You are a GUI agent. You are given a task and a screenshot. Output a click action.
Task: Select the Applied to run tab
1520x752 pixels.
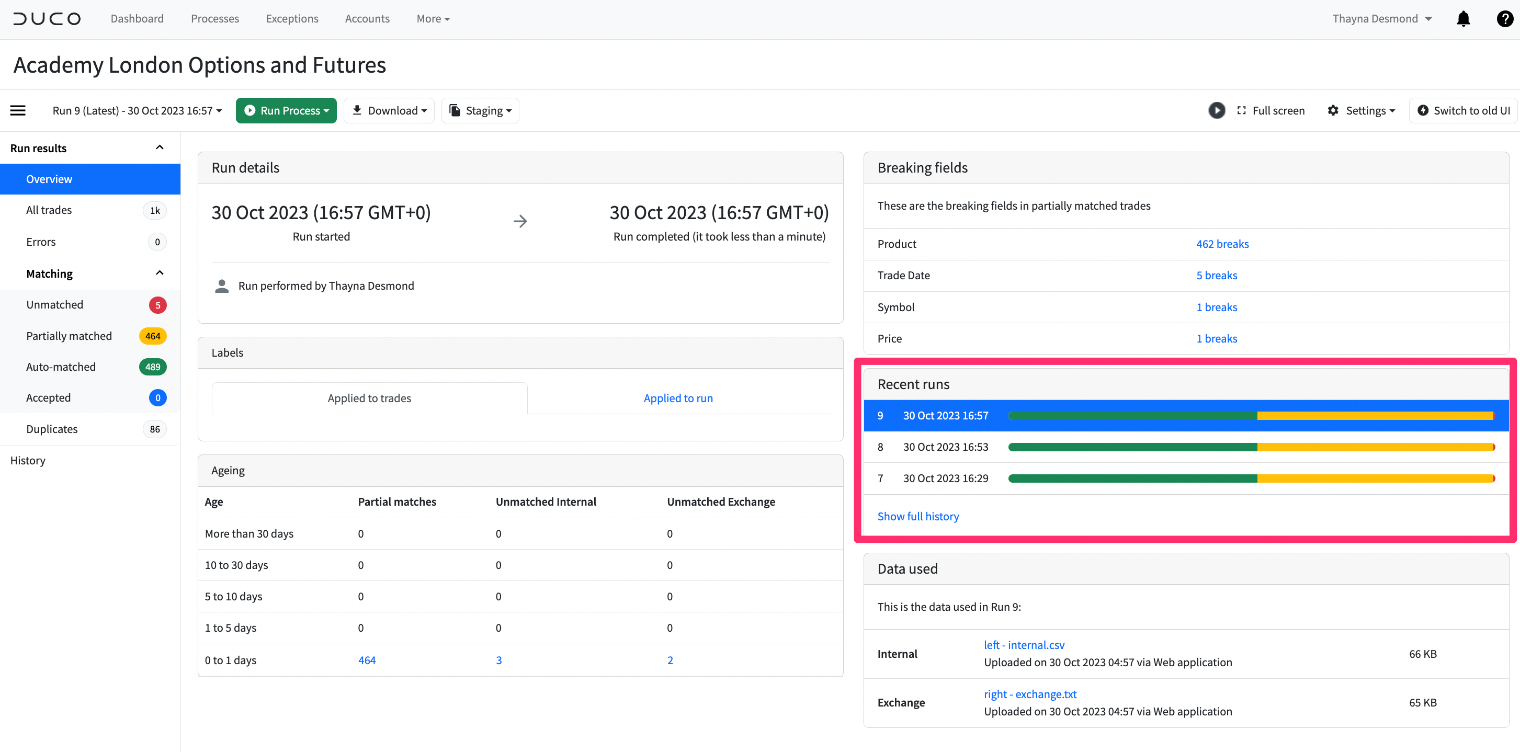point(678,398)
